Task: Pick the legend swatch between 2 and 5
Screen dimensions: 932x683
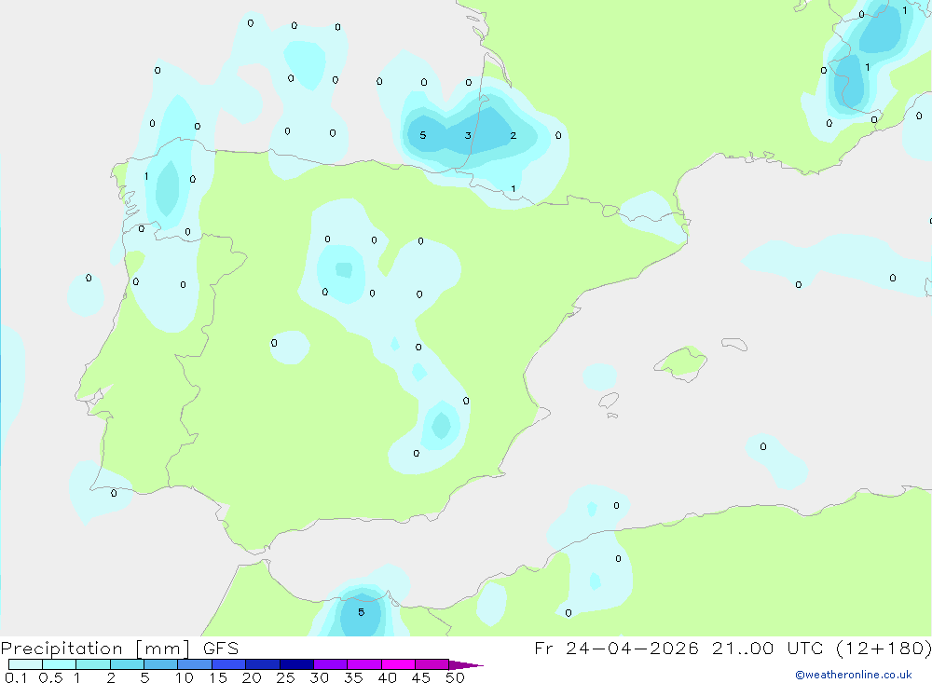Action: [127, 664]
